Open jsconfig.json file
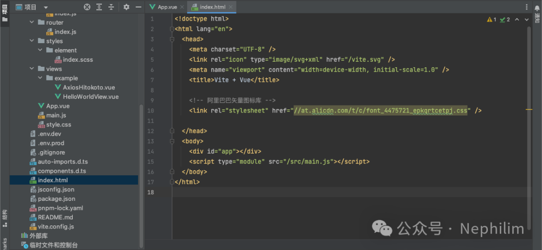Viewport: 542px width, 250px height. tap(52, 189)
